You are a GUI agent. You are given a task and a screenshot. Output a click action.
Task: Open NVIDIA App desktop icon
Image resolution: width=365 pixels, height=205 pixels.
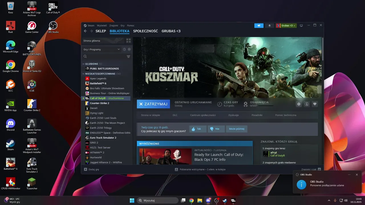click(11, 105)
